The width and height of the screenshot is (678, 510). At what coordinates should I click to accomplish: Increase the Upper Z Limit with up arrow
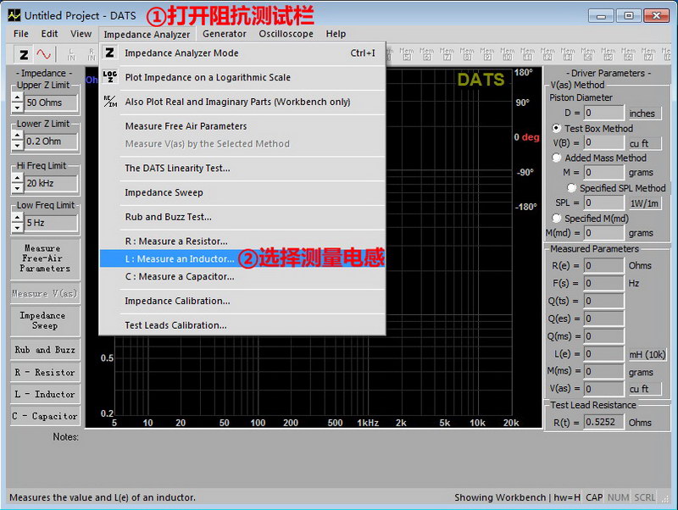[17, 97]
